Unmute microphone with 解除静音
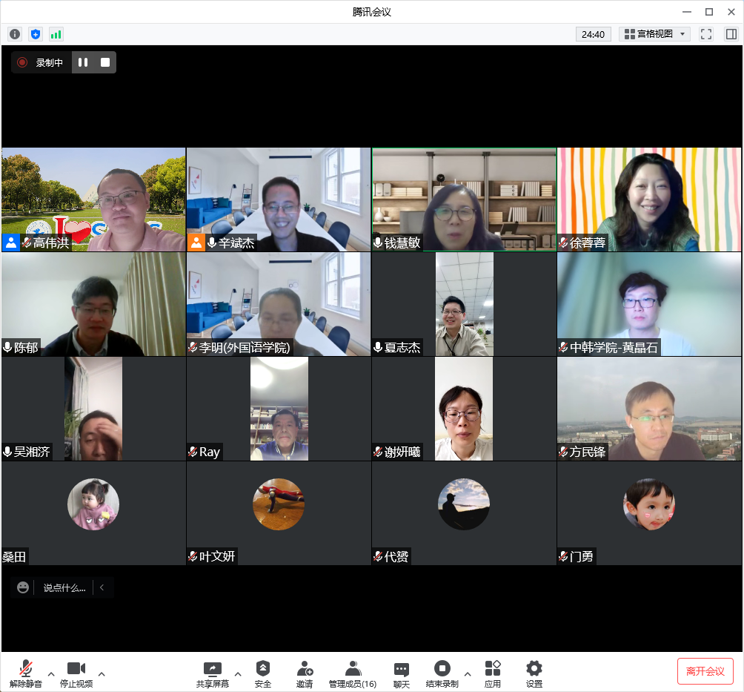Screen dimensions: 744x692 point(26,673)
